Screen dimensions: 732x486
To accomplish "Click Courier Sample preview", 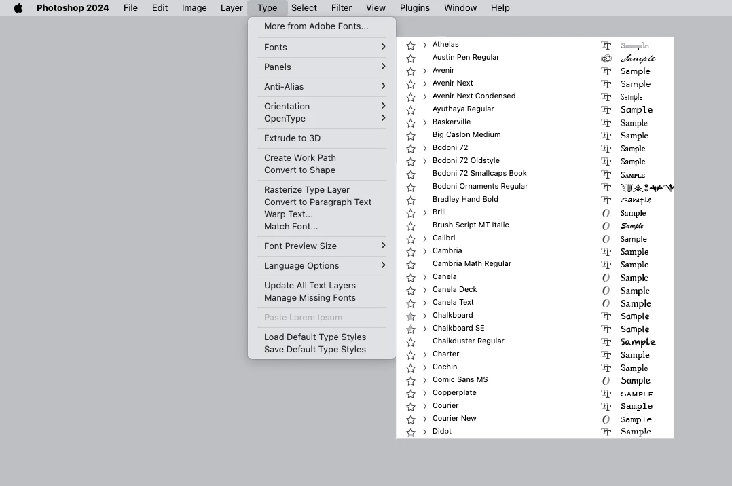I will coord(636,406).
